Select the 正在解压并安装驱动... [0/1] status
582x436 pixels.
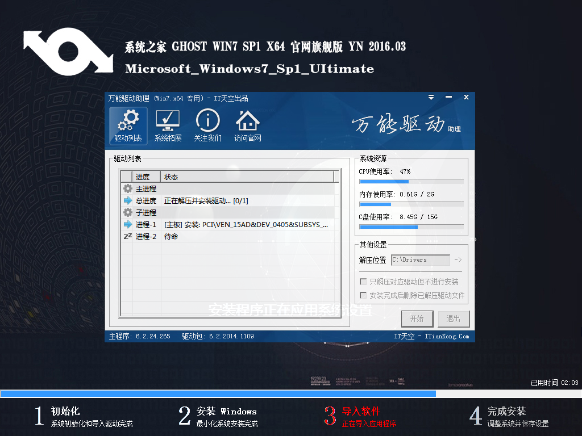206,200
